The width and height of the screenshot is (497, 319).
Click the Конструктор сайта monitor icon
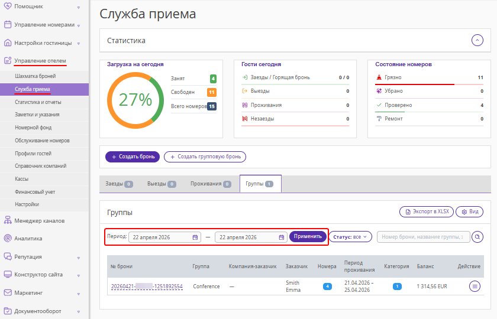pyautogui.click(x=8, y=274)
